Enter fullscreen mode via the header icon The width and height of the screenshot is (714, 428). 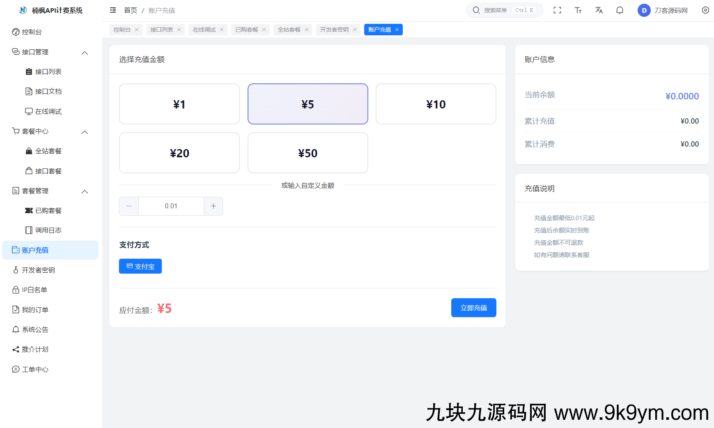pos(557,10)
